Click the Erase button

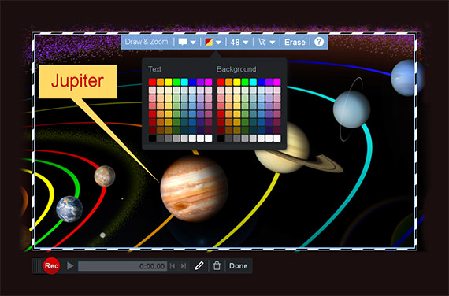295,43
